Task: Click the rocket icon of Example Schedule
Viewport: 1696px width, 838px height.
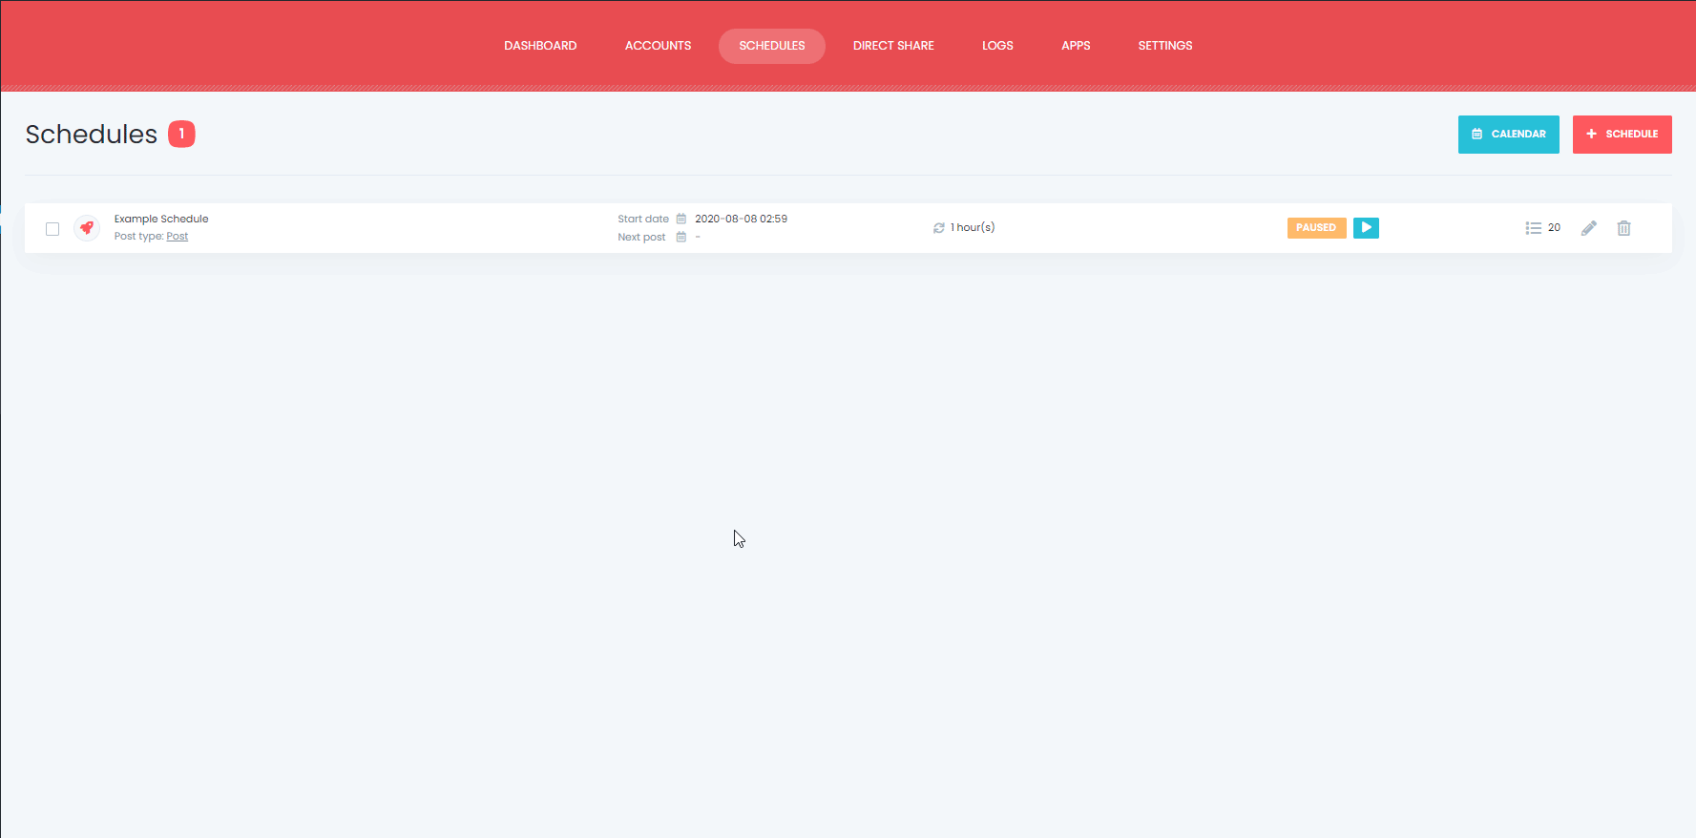Action: click(x=87, y=228)
